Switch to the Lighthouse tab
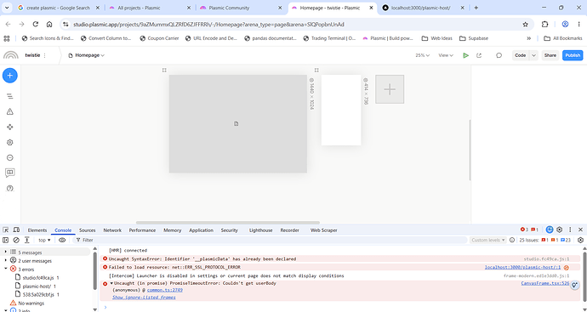This screenshot has height=312, width=587. (x=260, y=230)
